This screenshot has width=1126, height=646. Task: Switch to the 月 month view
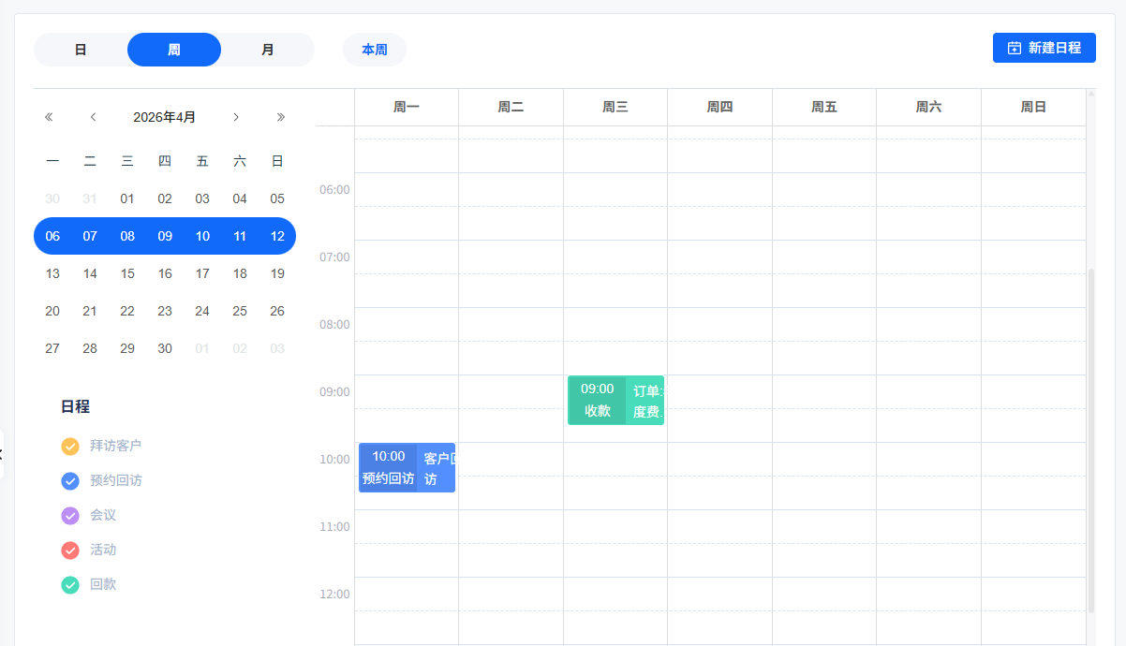pyautogui.click(x=268, y=50)
